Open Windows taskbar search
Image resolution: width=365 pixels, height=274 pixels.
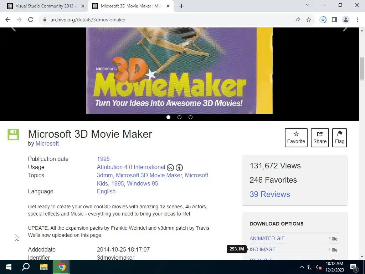pyautogui.click(x=26, y=267)
